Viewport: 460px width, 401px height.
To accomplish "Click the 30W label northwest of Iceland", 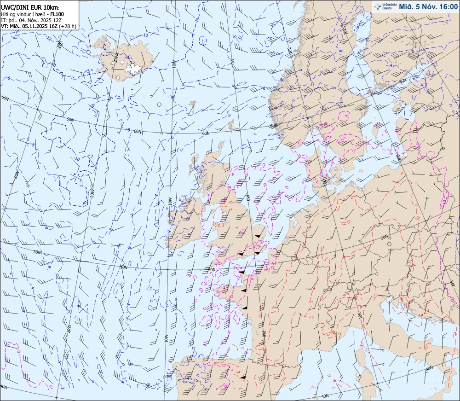I will click(59, 45).
